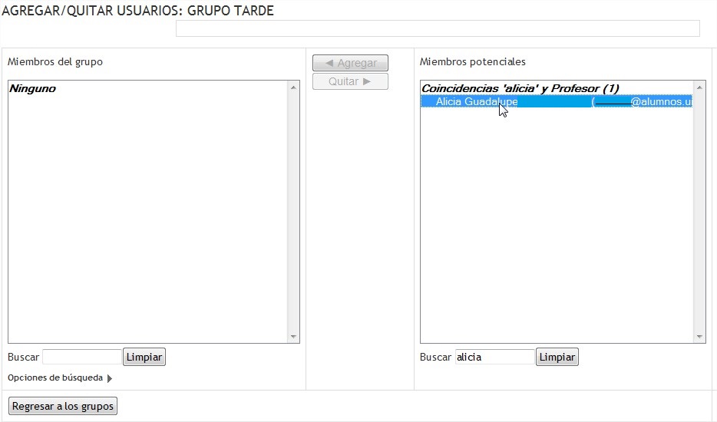
Task: Expand Opciones de búsqueda disclosure triangle
Action: 109,378
